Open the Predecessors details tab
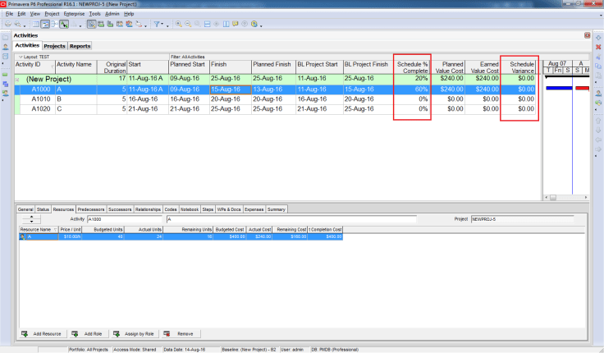This screenshot has height=353, width=604. (91, 209)
